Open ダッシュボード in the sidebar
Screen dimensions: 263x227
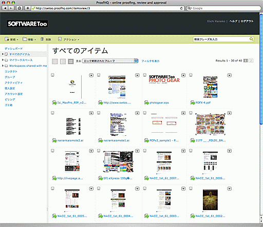[x=13, y=49]
